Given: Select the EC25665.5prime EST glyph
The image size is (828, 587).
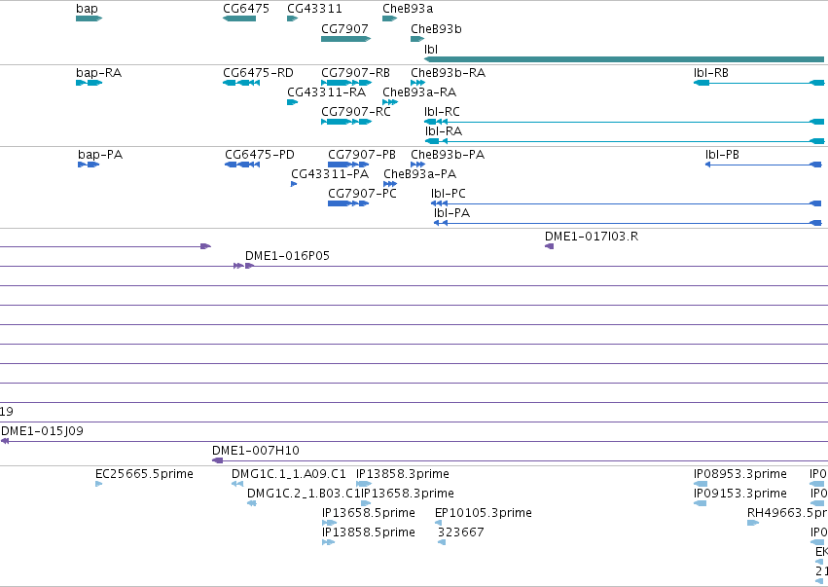Looking at the screenshot, I should 98,484.
